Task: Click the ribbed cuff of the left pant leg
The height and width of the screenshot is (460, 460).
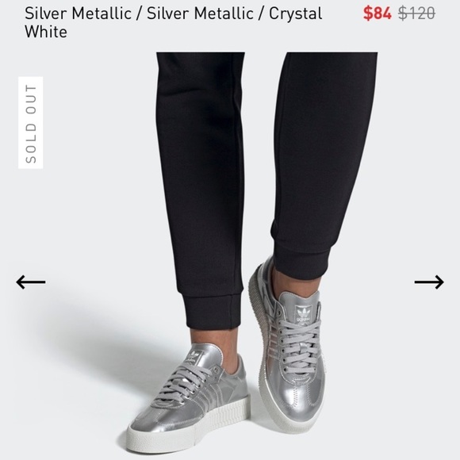Action: pos(213,311)
